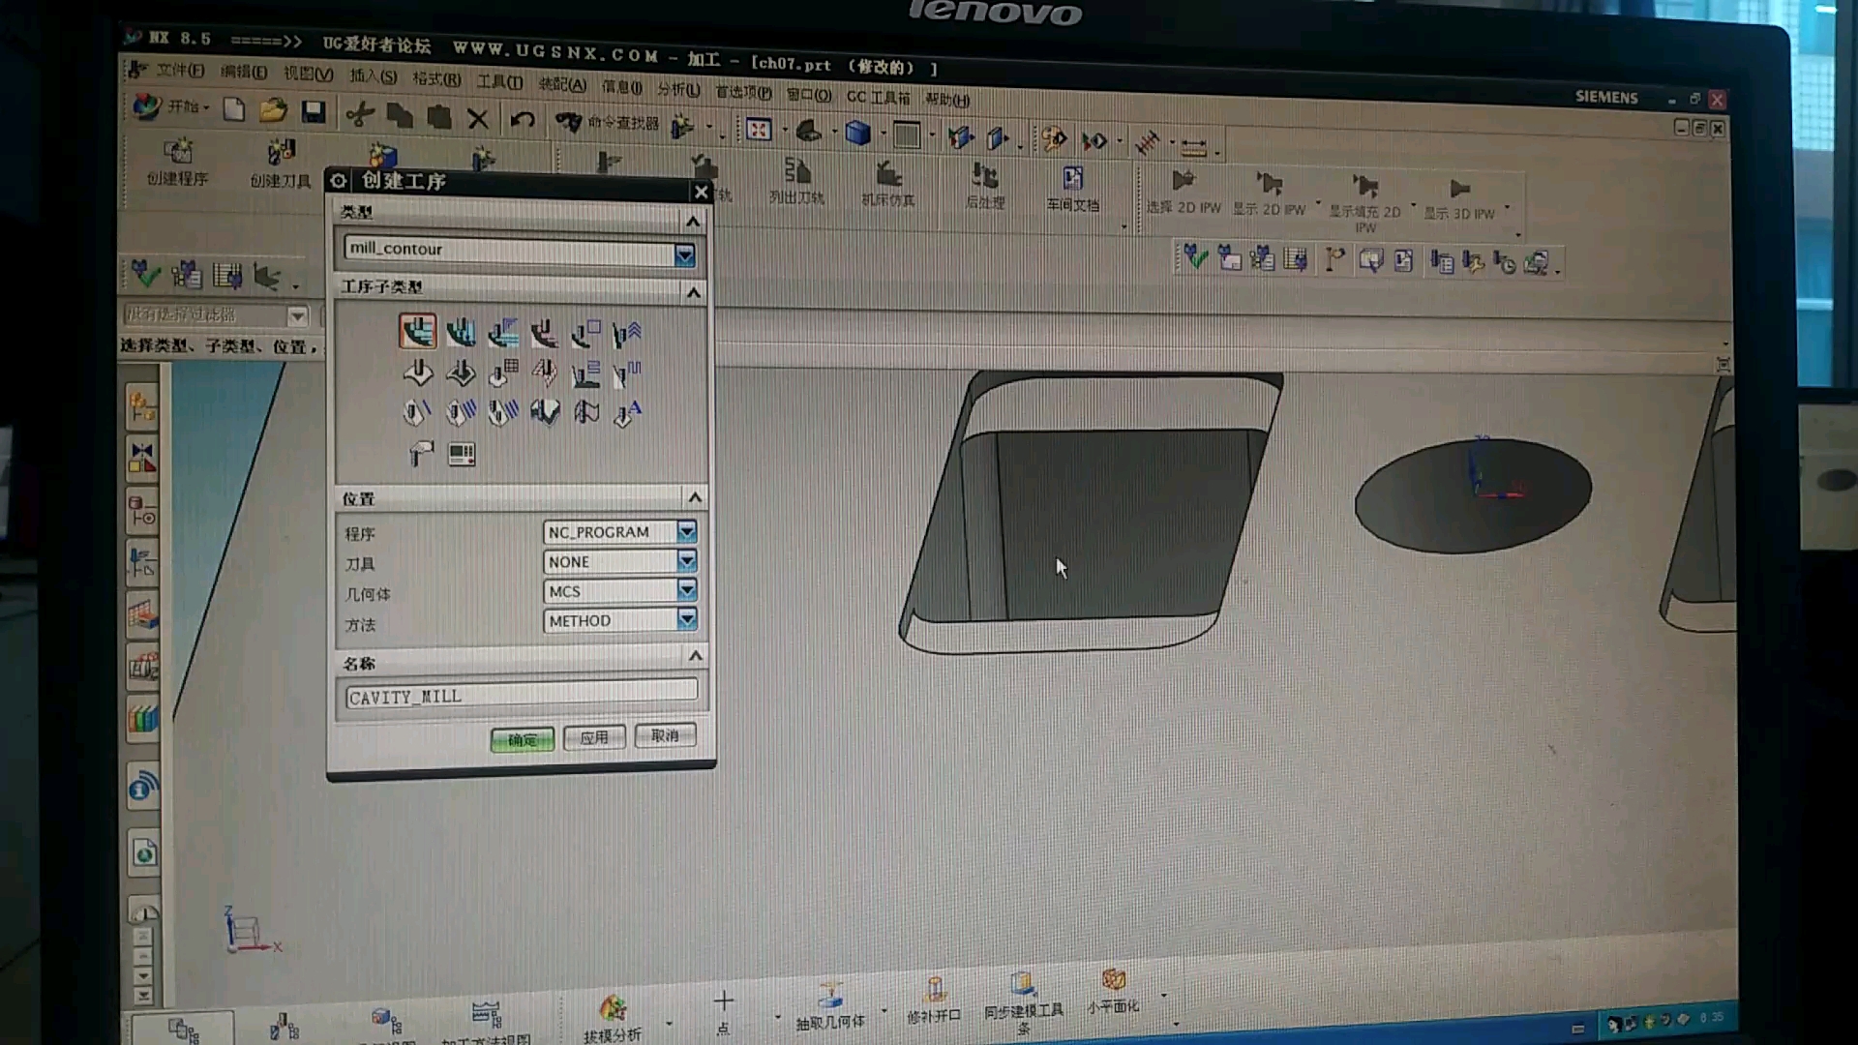
Task: Select the ZLEVEL_CORNER subtype icon
Action: pyautogui.click(x=627, y=335)
